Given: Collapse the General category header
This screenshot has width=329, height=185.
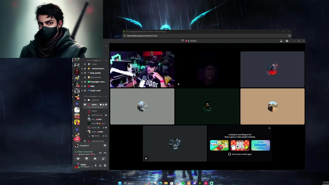Looking at the screenshot, I should point(93,96).
